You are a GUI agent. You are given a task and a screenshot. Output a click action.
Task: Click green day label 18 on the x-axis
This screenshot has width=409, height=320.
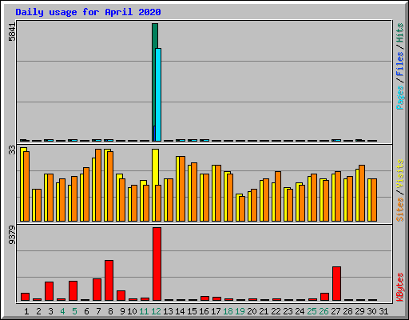pos(228,311)
